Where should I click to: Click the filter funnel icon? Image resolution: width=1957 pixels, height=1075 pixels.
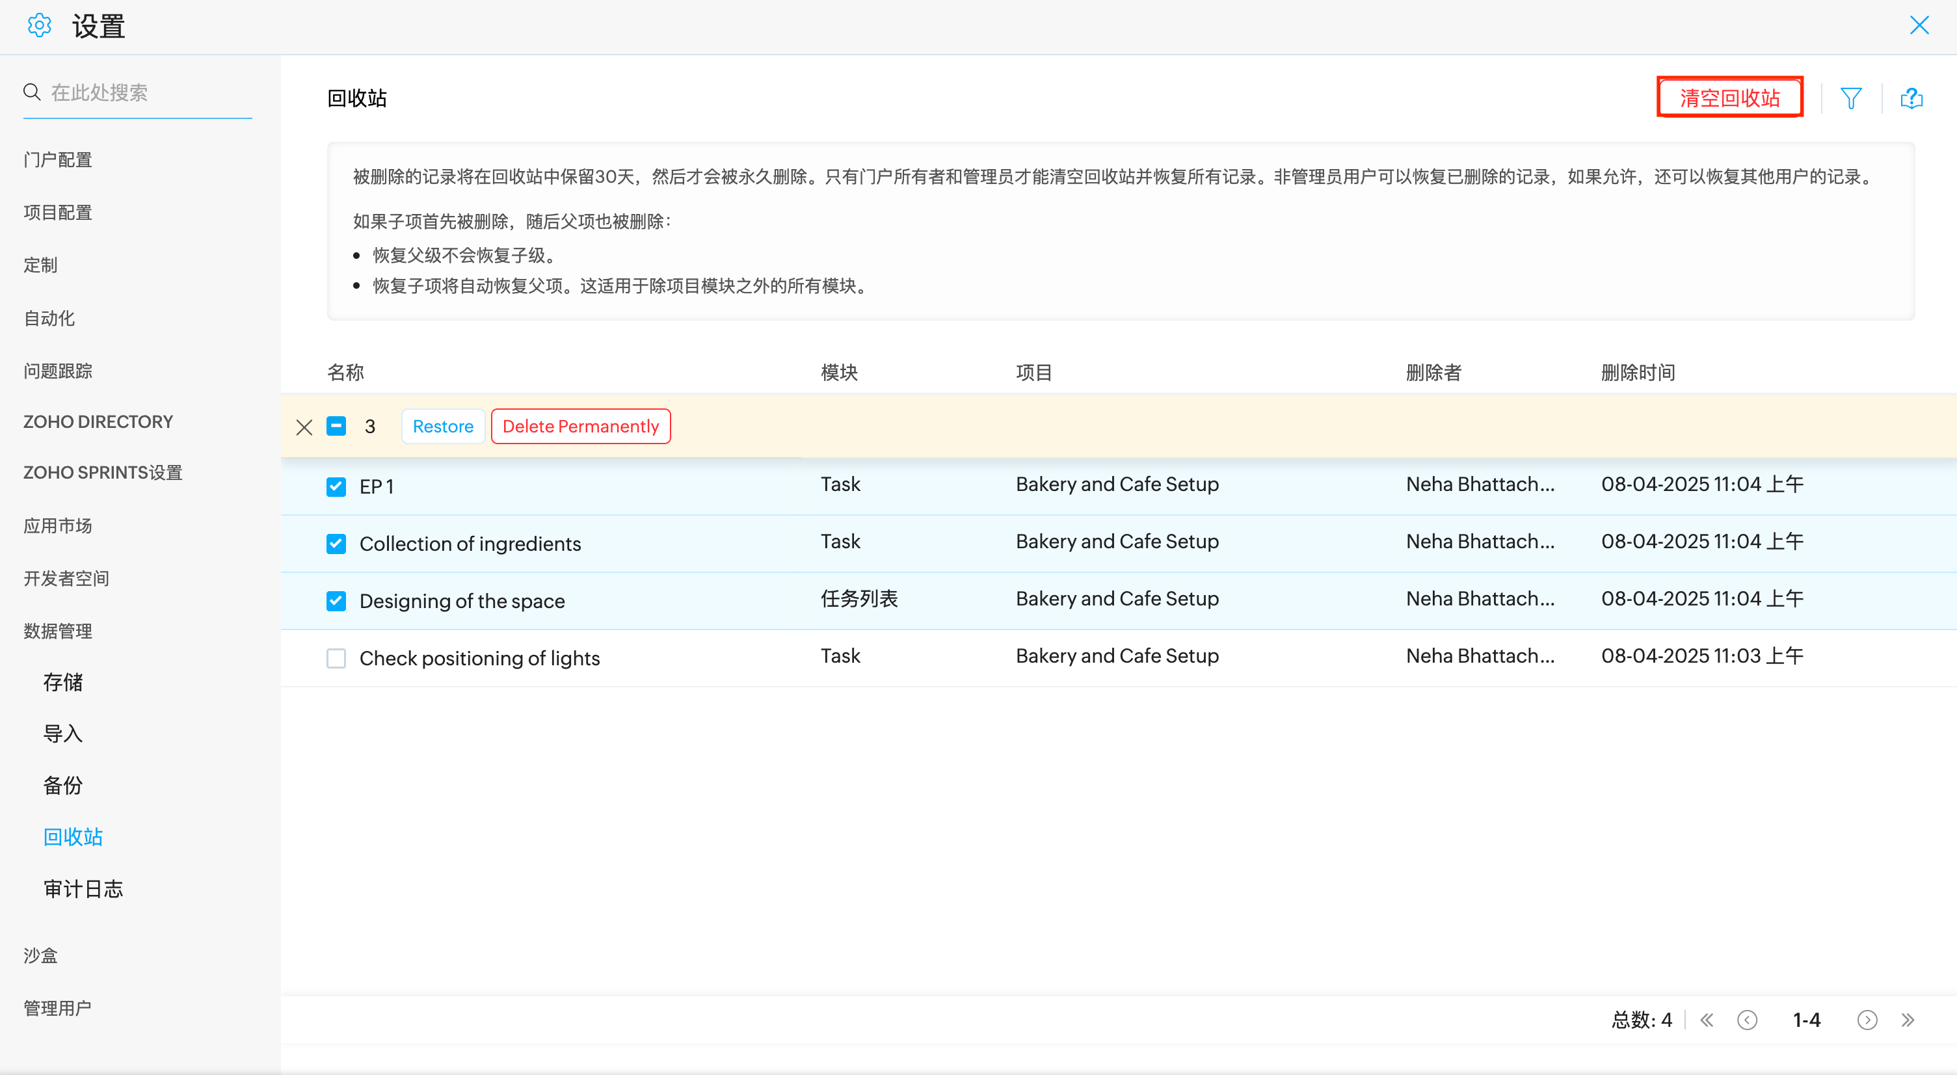point(1850,98)
